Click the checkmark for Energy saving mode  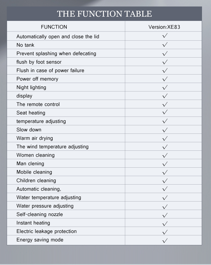pos(165,240)
